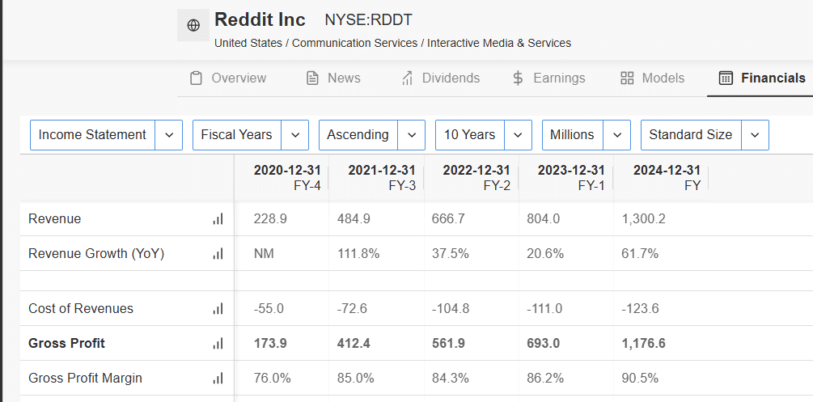813x402 pixels.
Task: Click the Overview clipboard icon
Action: (x=196, y=78)
